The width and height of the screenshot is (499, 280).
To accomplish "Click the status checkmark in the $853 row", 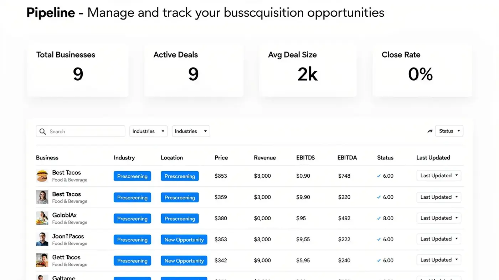I will [x=379, y=176].
